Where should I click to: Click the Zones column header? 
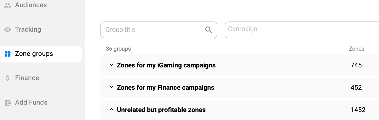pos(356,49)
